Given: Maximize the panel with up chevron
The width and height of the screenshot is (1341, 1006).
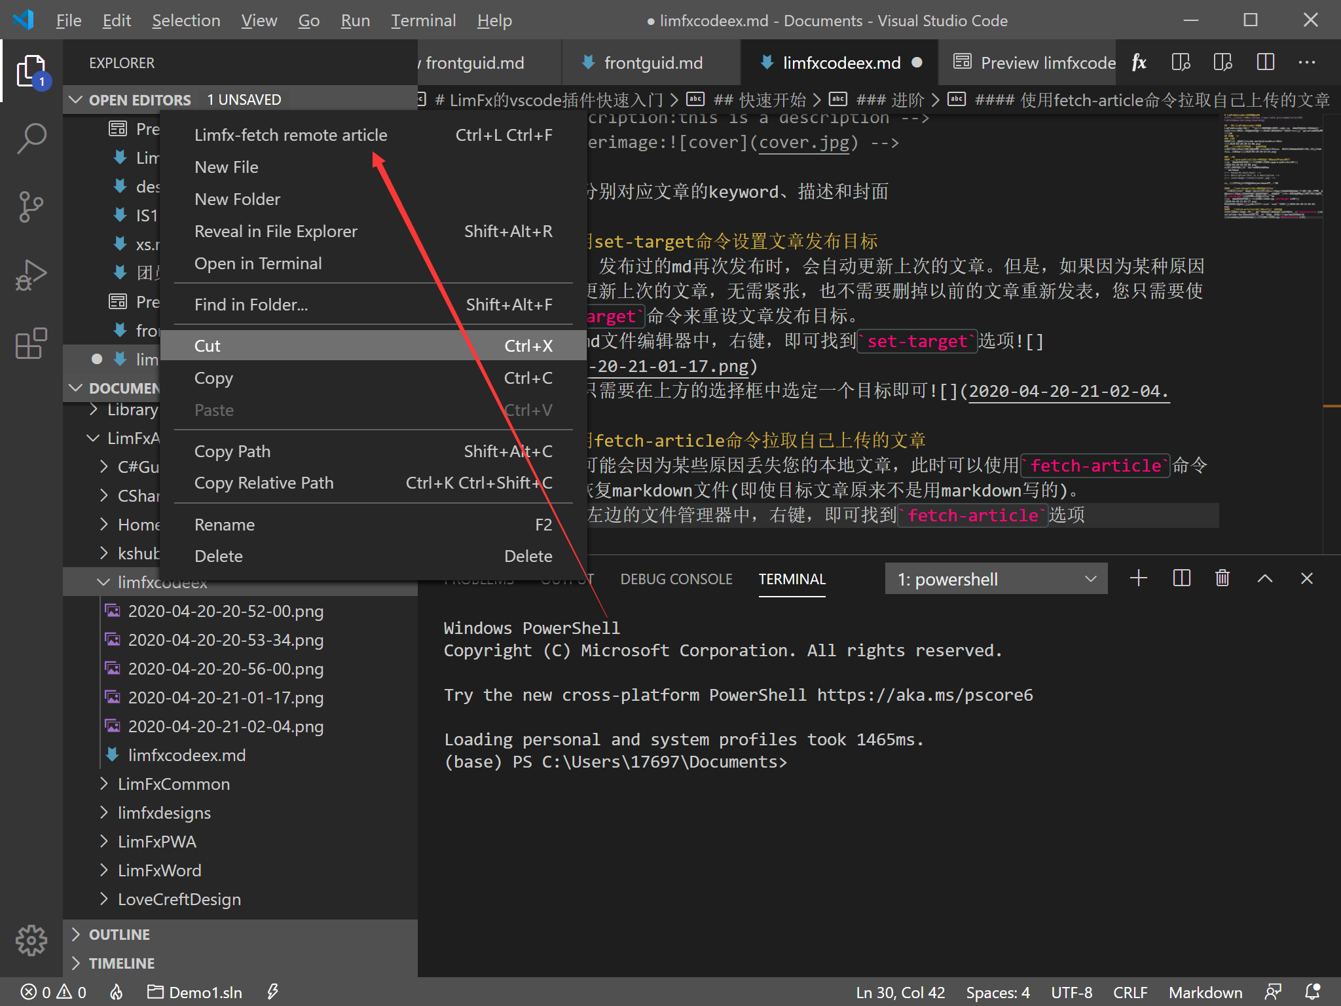Looking at the screenshot, I should (1265, 578).
